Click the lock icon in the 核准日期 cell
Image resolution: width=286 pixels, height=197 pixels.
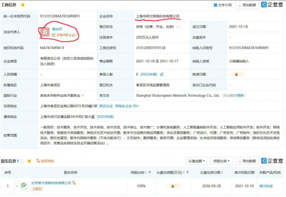[x=236, y=74]
